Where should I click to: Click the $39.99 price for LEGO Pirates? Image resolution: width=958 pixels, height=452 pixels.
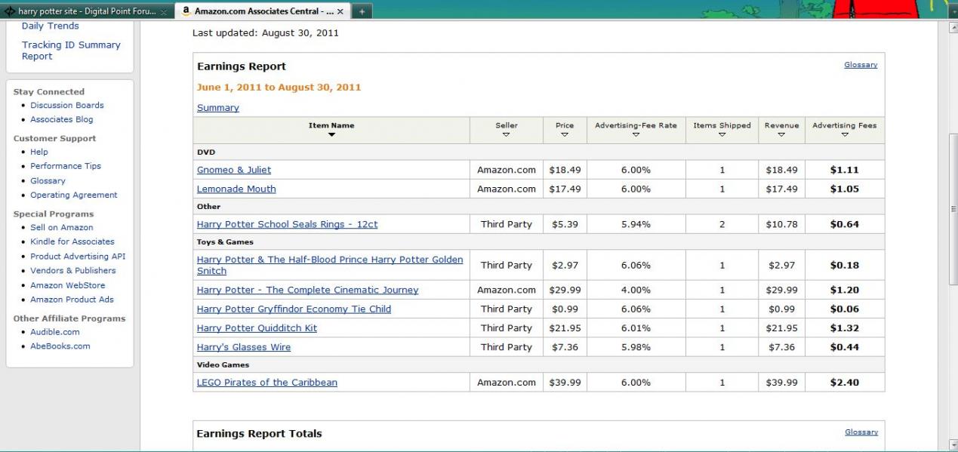click(565, 383)
